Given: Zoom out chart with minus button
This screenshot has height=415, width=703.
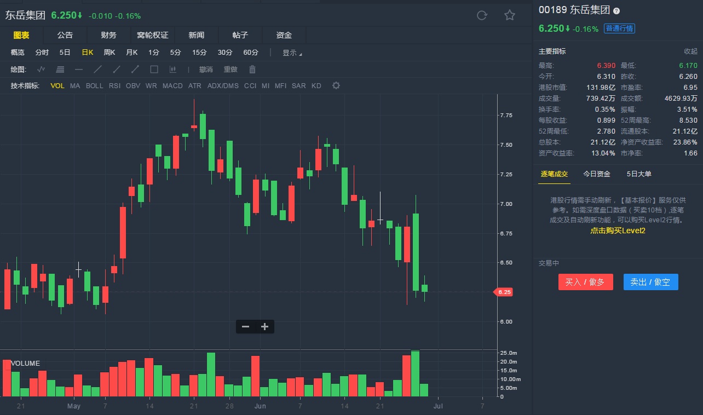Looking at the screenshot, I should (245, 327).
